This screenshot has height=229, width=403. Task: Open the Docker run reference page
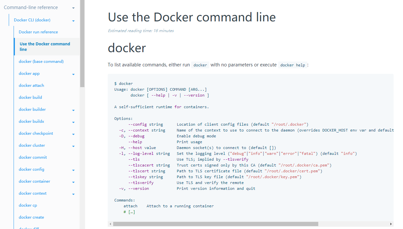(38, 32)
